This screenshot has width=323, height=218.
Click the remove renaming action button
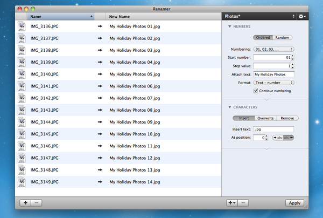pyautogui.click(x=243, y=203)
